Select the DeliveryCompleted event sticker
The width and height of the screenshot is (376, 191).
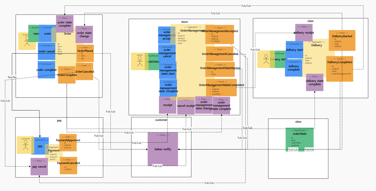coord(340,69)
